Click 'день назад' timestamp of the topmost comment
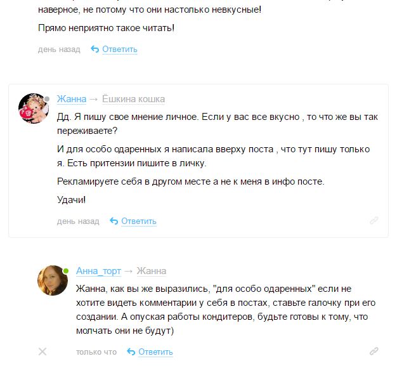This screenshot has height=375, width=409. [59, 49]
